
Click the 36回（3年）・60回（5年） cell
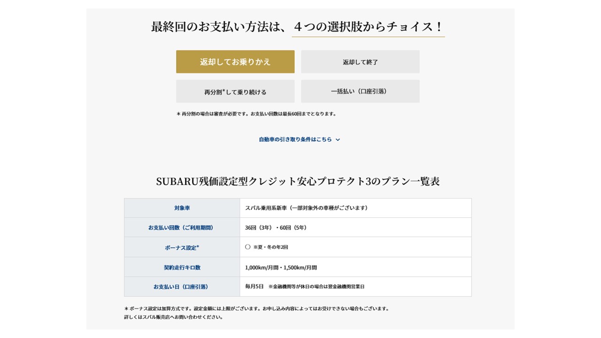pos(276,228)
